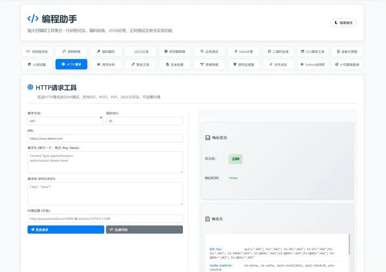Click the 生成代码 button
386x272 pixels.
[x=144, y=229]
